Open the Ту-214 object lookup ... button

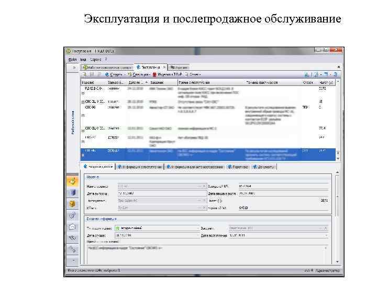point(199,208)
